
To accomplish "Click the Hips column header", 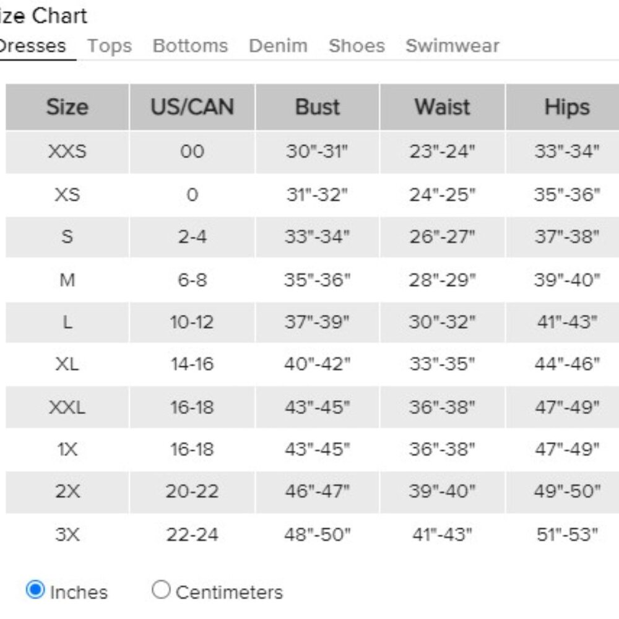I will 567,106.
